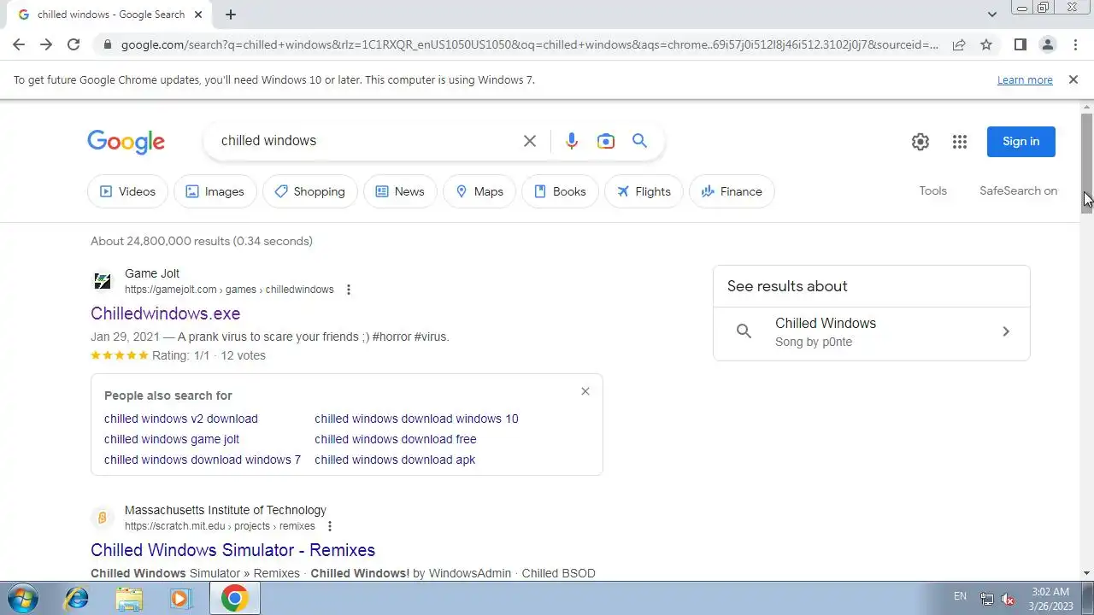Screen dimensions: 1094x615
Task: Open the SafeSearch on setting
Action: point(1018,190)
